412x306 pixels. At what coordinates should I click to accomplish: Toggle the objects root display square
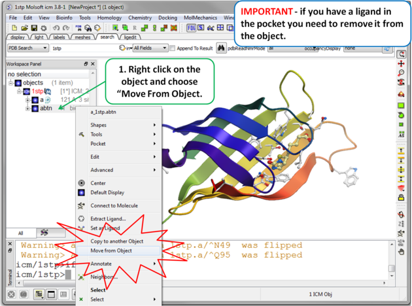[x=18, y=83]
